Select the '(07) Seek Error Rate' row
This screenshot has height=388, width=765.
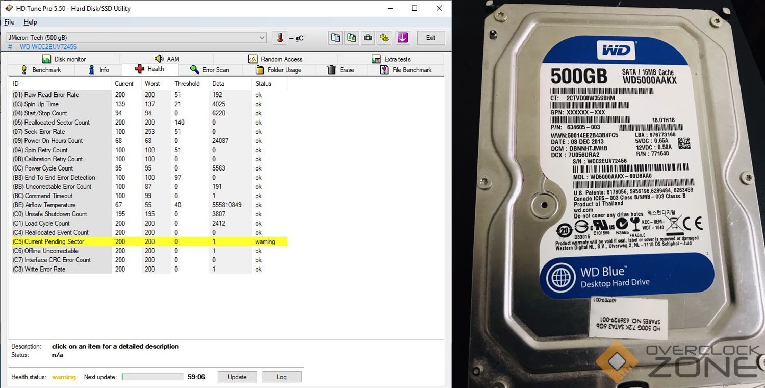click(149, 132)
